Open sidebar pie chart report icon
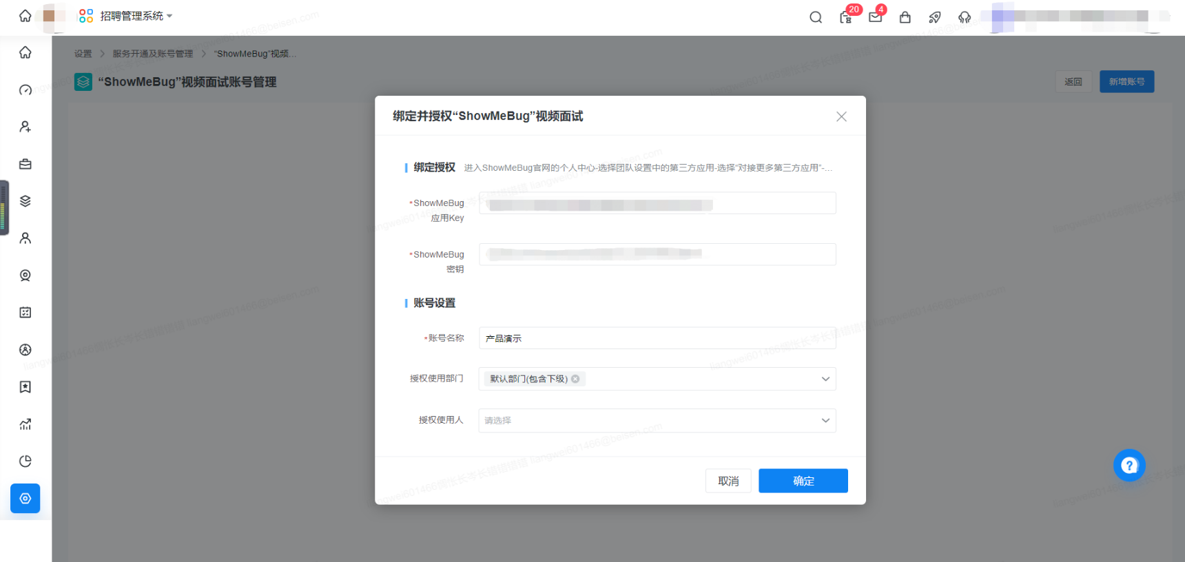This screenshot has height=562, width=1185. click(x=25, y=461)
